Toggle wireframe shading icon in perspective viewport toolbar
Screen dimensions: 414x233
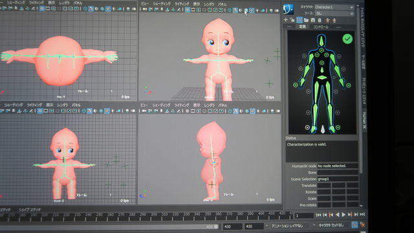230,10
